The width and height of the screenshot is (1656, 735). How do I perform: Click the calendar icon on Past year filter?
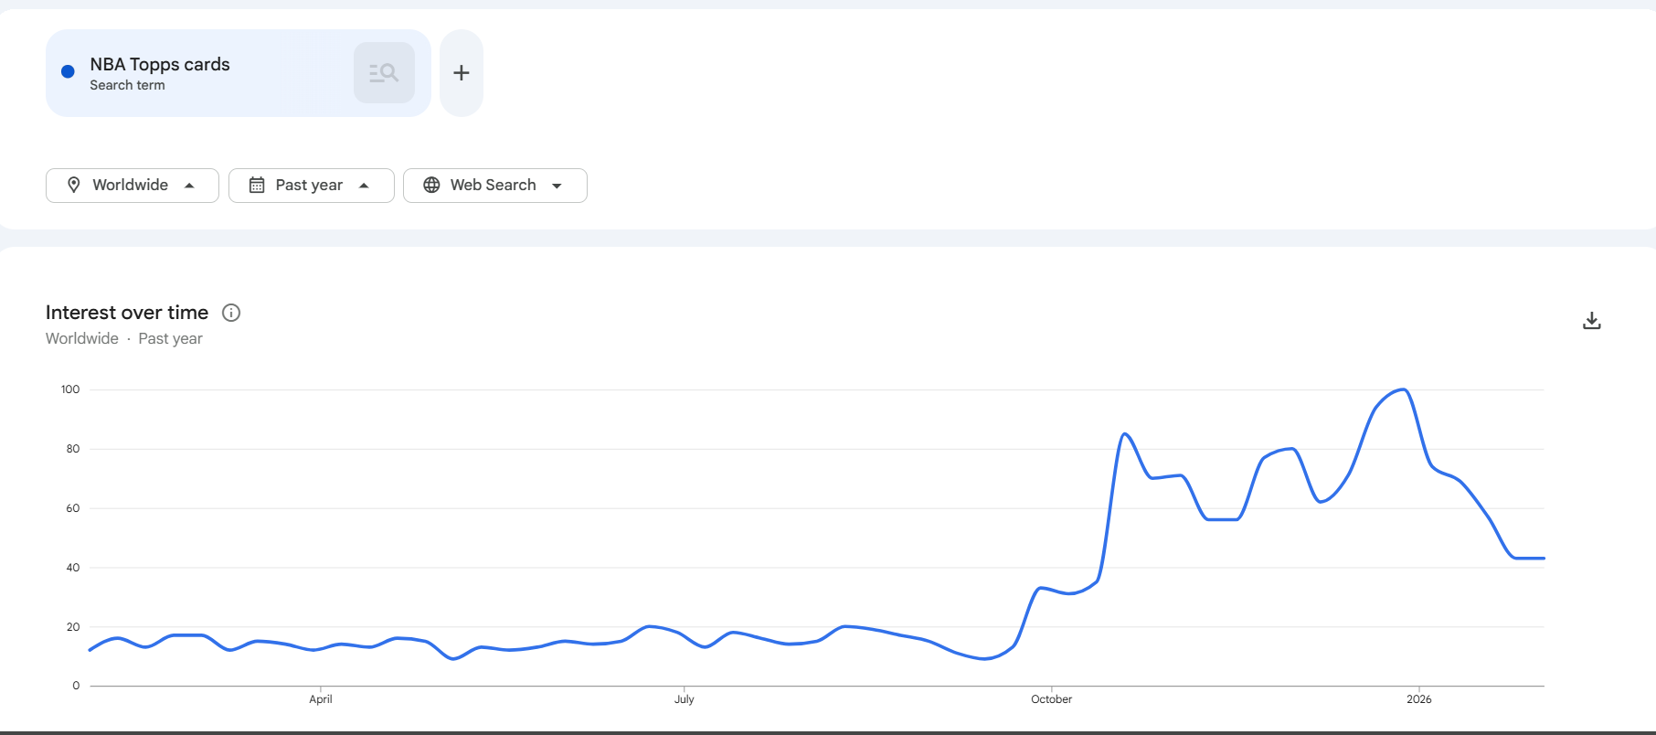[257, 185]
